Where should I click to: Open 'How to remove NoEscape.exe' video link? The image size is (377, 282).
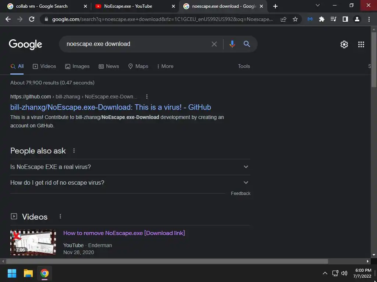tap(124, 233)
